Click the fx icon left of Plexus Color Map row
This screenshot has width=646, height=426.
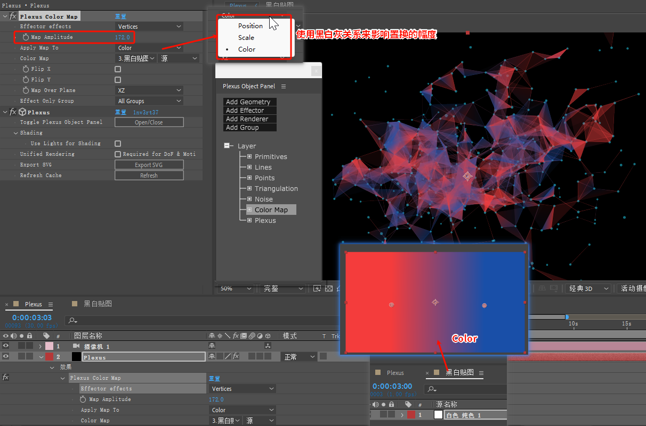pos(5,378)
